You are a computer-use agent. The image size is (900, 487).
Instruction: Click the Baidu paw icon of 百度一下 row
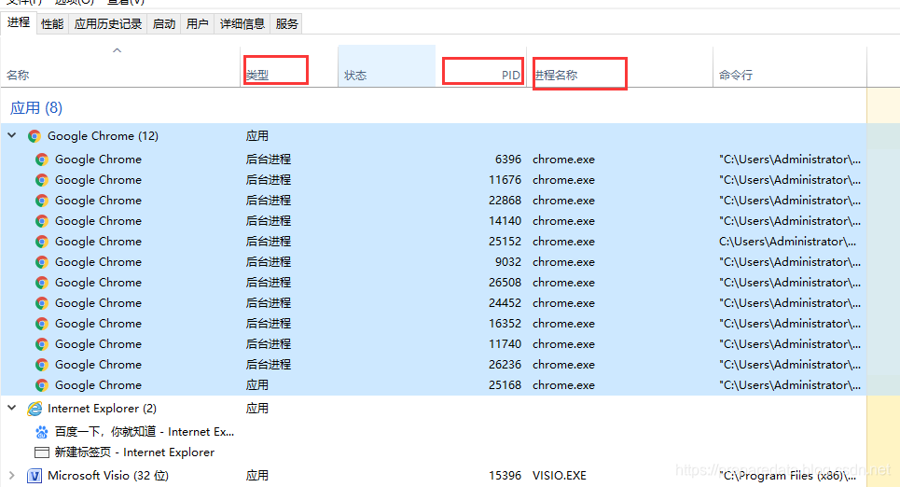pyautogui.click(x=41, y=432)
